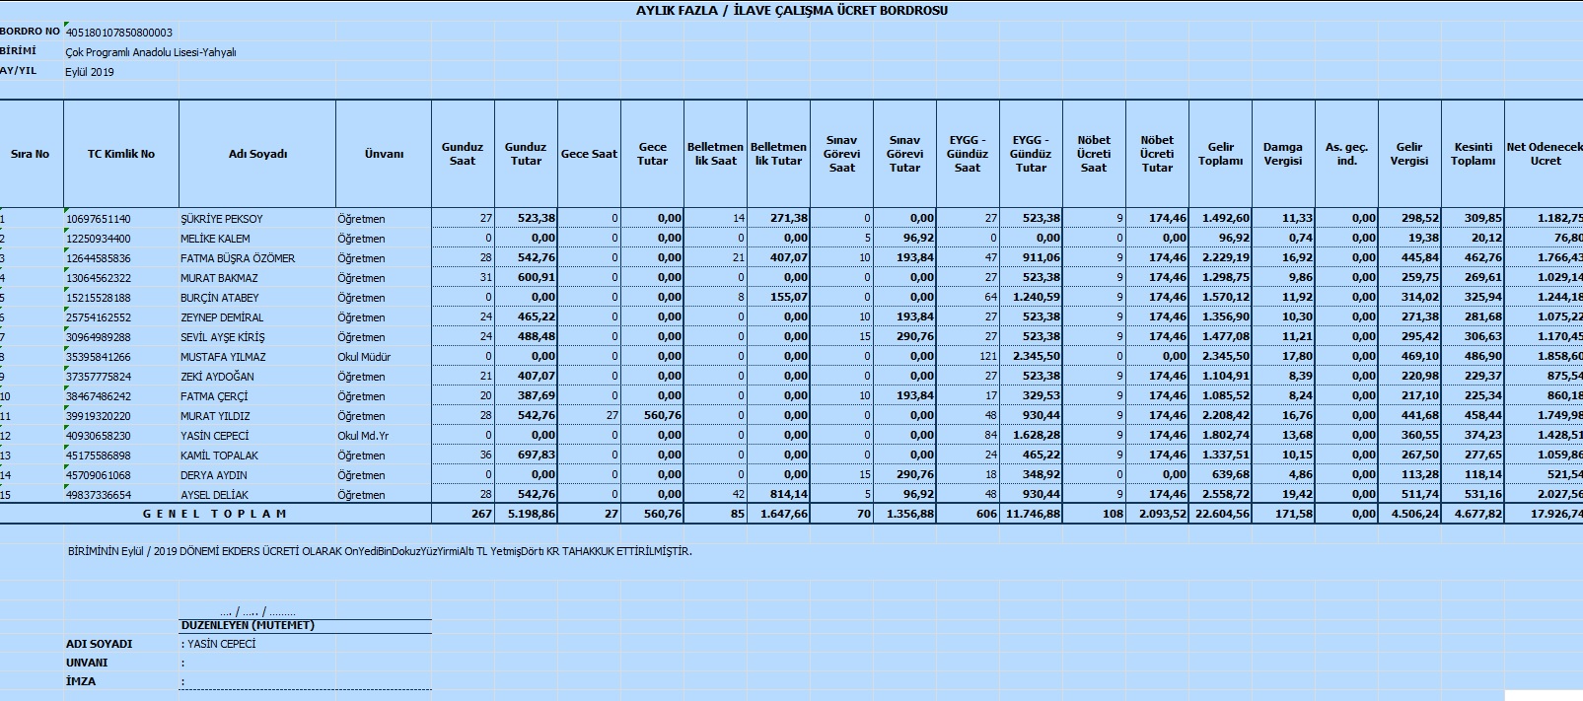
Task: Select the 'TC Kimlik No' column header
Action: click(x=120, y=154)
